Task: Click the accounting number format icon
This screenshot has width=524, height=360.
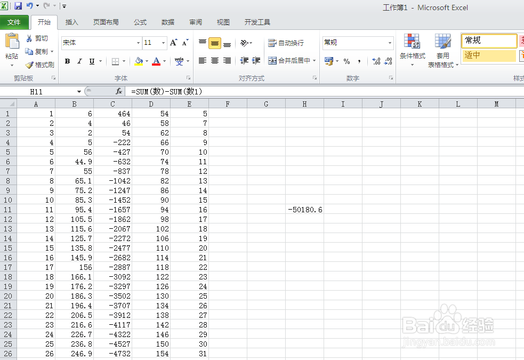Action: [x=329, y=61]
